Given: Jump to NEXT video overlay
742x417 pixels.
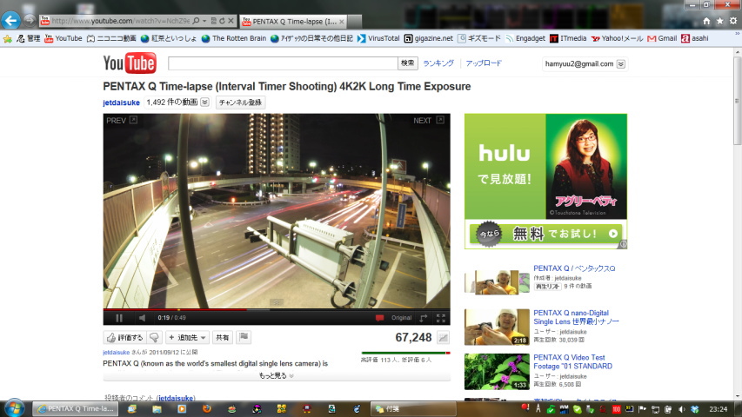Looking at the screenshot, I should tap(428, 121).
